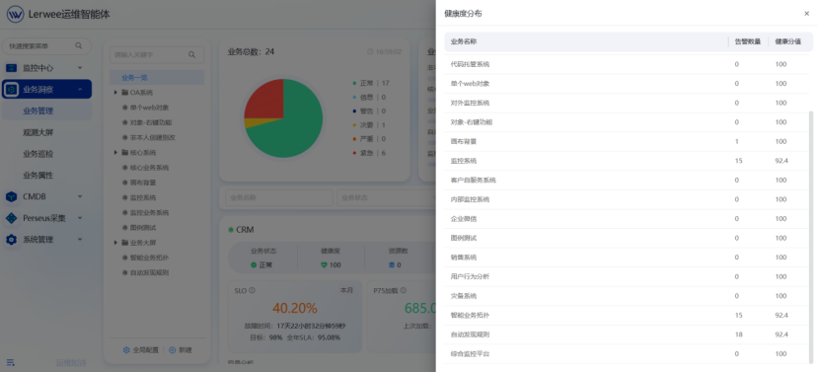The width and height of the screenshot is (818, 372).
Task: Click the Perseus采集 icon
Action: [x=12, y=218]
